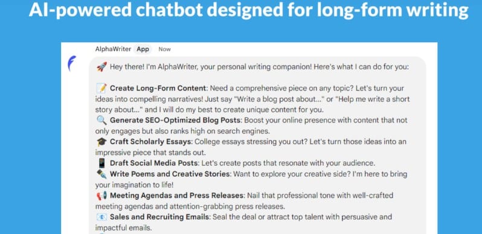
Task: Click the rocket emoji in greeting
Action: pyautogui.click(x=101, y=66)
